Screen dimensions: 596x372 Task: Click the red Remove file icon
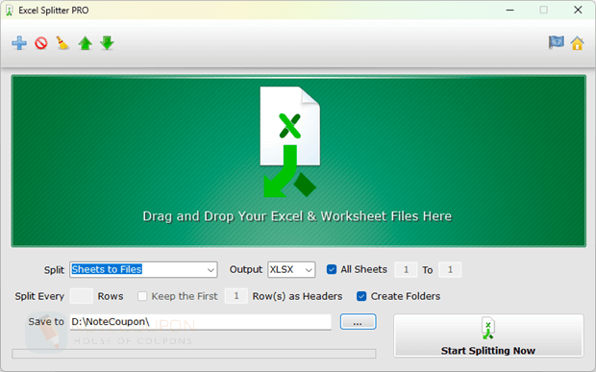(41, 43)
